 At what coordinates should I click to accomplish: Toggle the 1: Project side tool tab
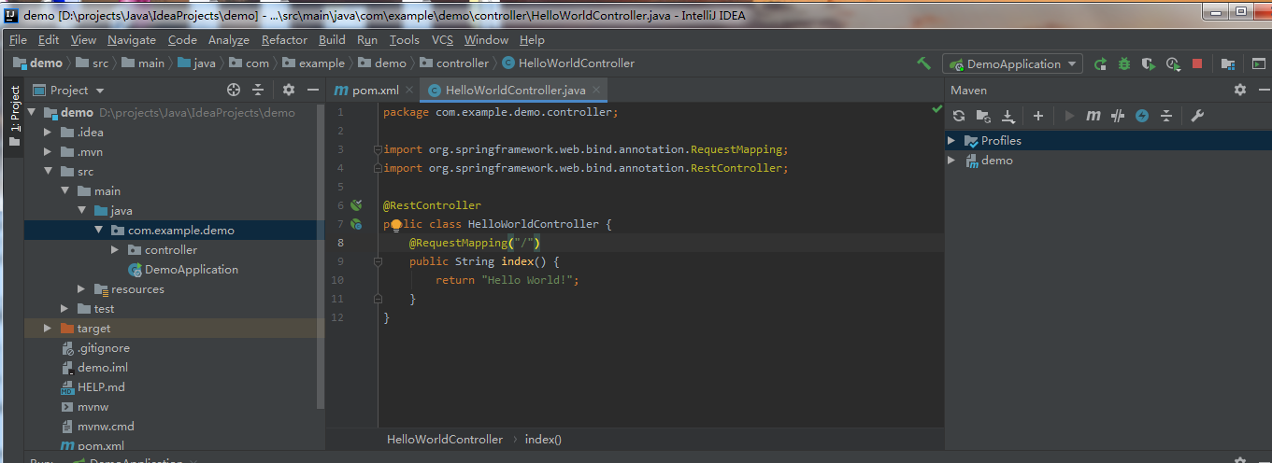(x=14, y=116)
